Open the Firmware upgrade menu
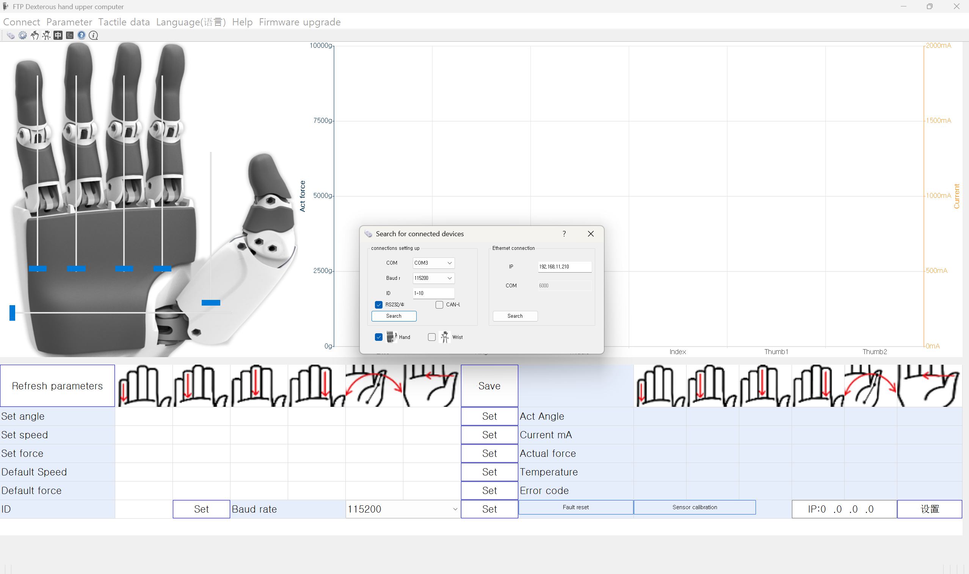This screenshot has height=574, width=969. pyautogui.click(x=299, y=22)
